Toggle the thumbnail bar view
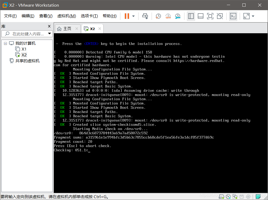 [x=200, y=16]
